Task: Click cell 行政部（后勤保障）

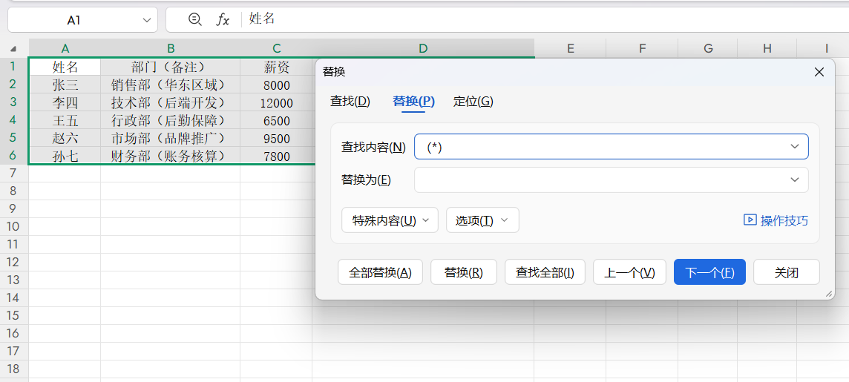Action: [x=171, y=121]
